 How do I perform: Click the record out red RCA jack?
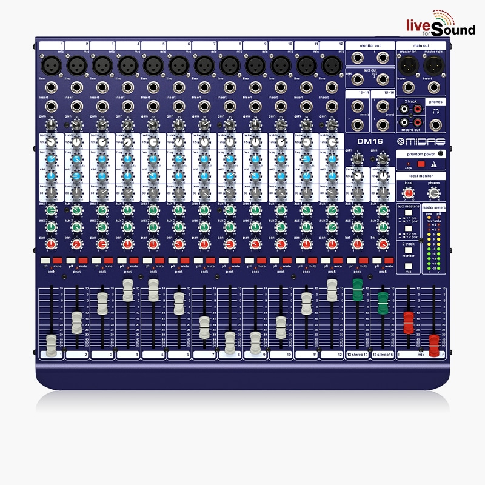point(418,122)
